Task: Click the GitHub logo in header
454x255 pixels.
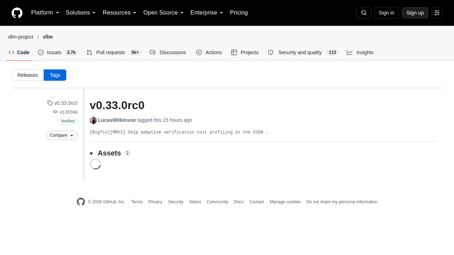Action: pos(17,13)
